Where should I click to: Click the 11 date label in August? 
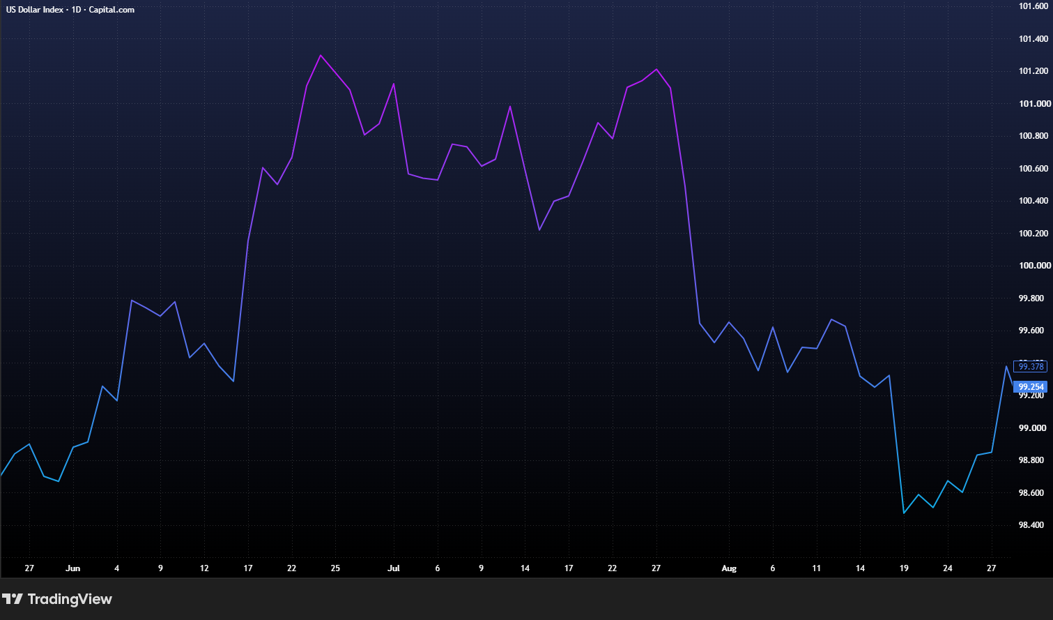click(816, 568)
